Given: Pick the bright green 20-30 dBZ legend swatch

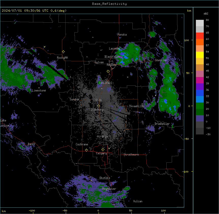Looking at the screenshot, I should click(x=200, y=106).
